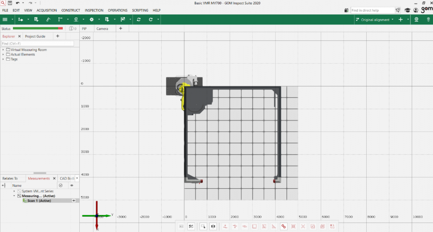Image resolution: width=433 pixels, height=232 pixels.
Task: Close the Measurements tab
Action: click(54, 178)
